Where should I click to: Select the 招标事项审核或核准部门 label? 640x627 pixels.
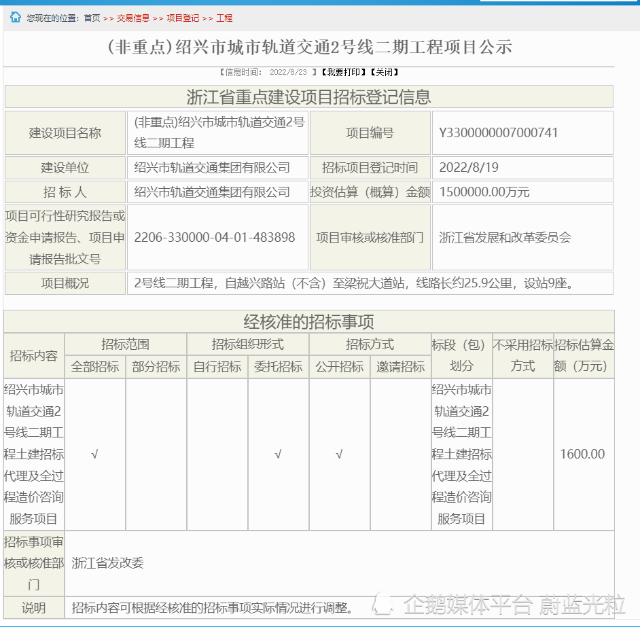(34, 563)
